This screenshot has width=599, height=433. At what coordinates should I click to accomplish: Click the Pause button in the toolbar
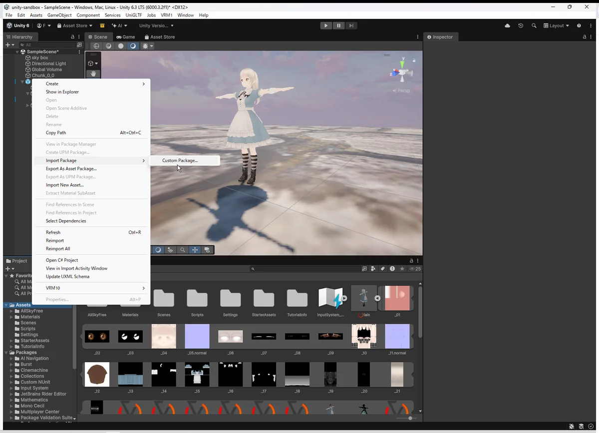coord(338,25)
